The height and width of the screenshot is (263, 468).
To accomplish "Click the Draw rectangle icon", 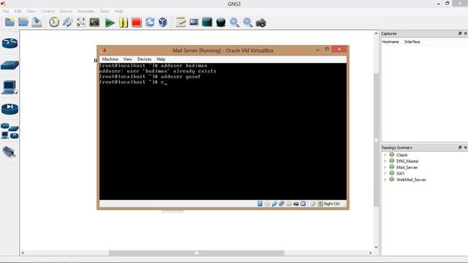I will 207,23.
